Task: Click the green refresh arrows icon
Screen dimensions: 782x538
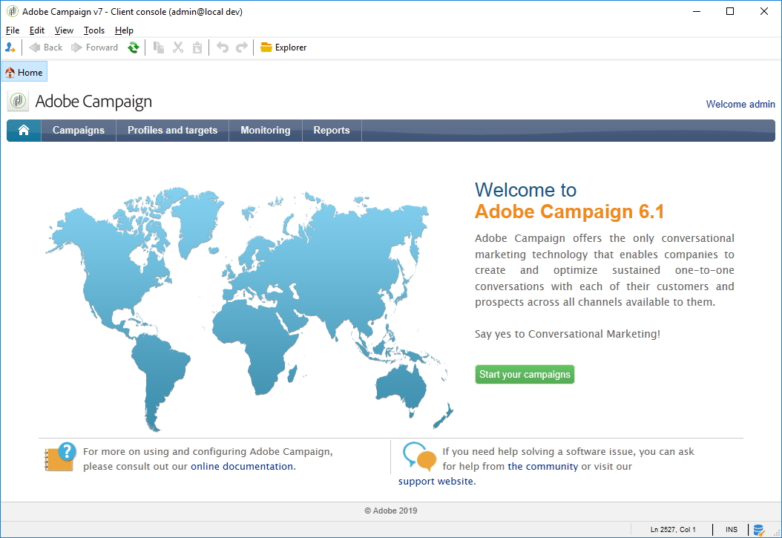Action: point(134,47)
